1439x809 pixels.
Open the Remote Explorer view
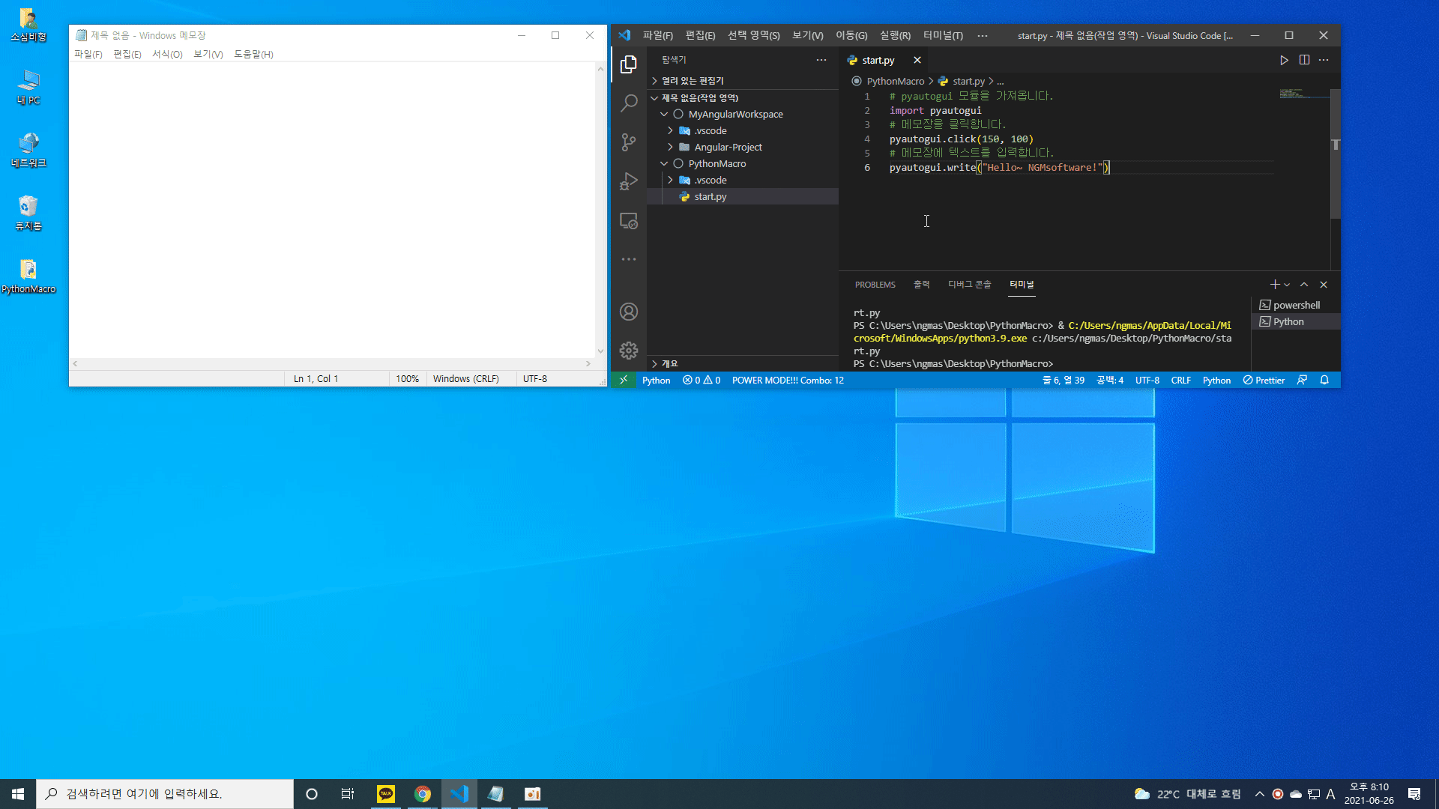(629, 221)
